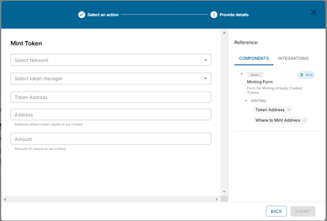Image resolution: width=327 pixels, height=221 pixels.
Task: Open the Select Network dropdown
Action: 111,60
